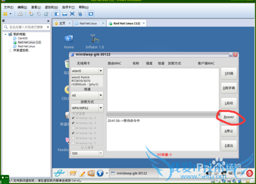The height and width of the screenshot is (184, 256).
Task: Click the minidwep-gtk-30122 taskbar entry
Action: (133, 173)
